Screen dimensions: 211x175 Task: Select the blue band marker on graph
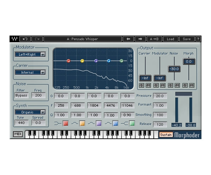point(109,61)
